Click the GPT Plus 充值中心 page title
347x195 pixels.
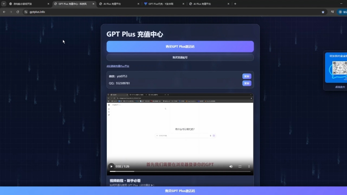tap(135, 34)
